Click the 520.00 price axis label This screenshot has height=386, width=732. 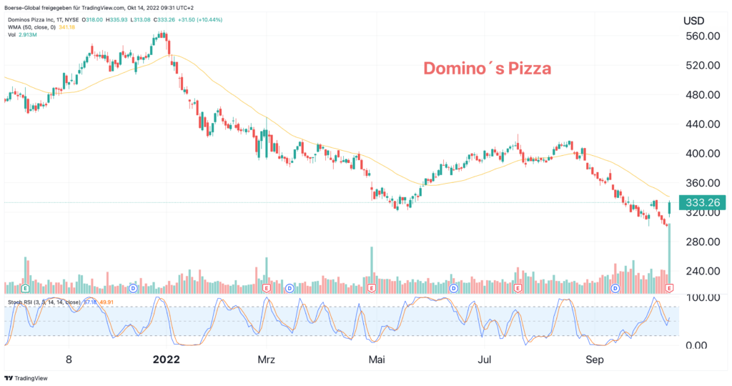703,65
